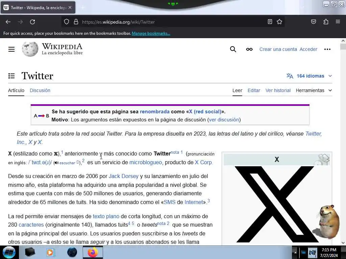Screen dimensions: 346x259
Task: Open appearance glasses icon
Action: tap(249, 49)
